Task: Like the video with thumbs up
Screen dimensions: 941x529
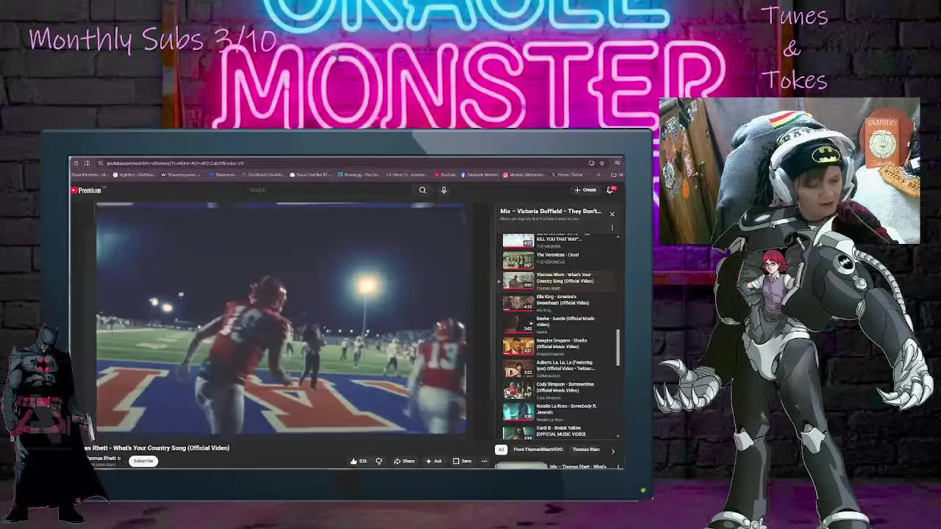Action: tap(359, 461)
